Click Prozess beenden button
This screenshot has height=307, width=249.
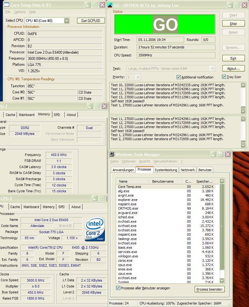209,289
